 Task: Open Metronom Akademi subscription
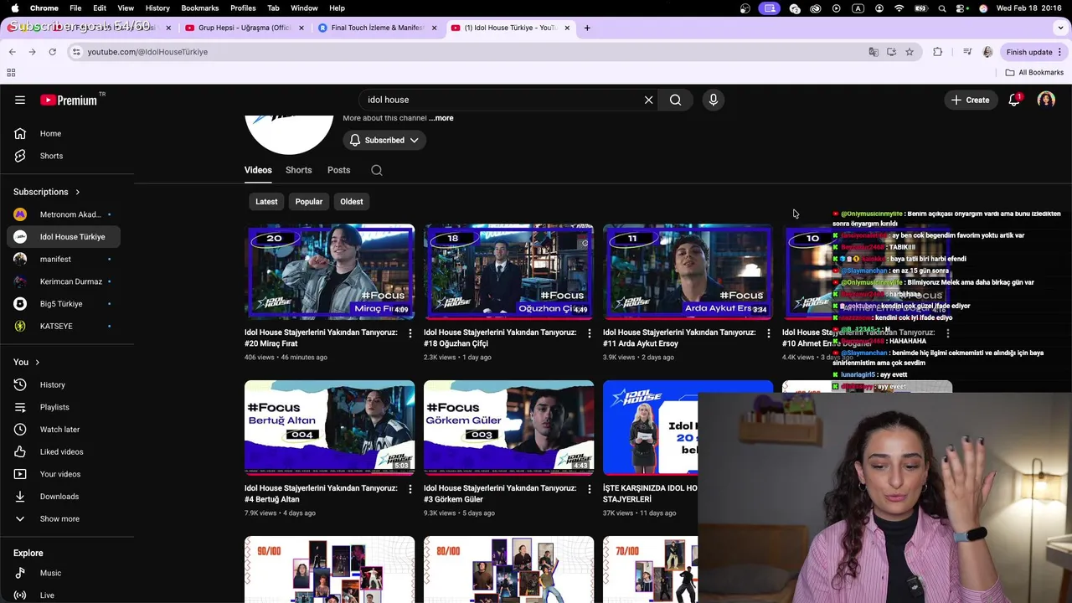pyautogui.click(x=64, y=214)
